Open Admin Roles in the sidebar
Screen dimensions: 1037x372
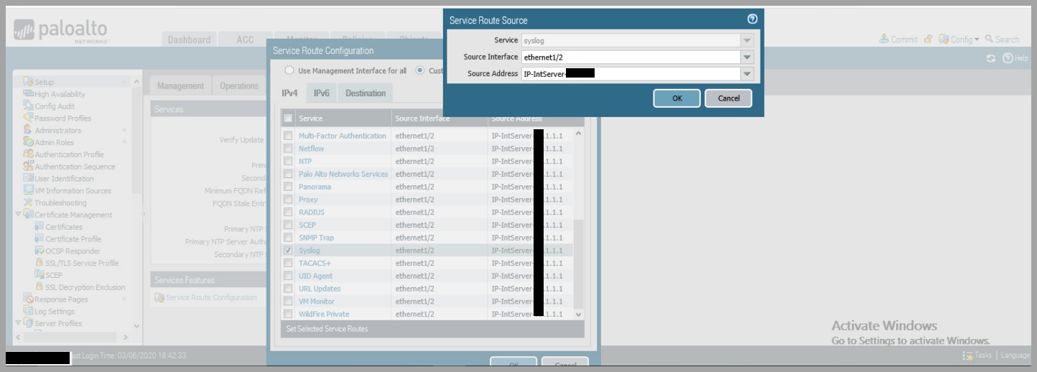[54, 142]
